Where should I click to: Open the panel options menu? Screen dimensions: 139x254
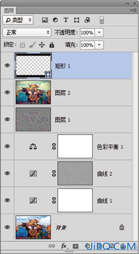click(x=133, y=10)
